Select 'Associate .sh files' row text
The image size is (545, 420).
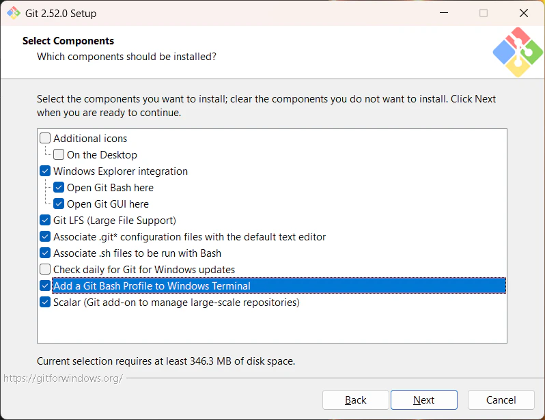click(x=137, y=253)
